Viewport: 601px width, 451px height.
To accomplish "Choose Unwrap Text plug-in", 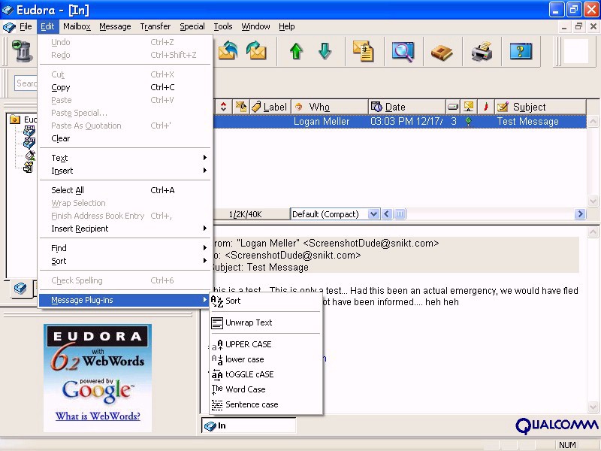I will click(266, 323).
